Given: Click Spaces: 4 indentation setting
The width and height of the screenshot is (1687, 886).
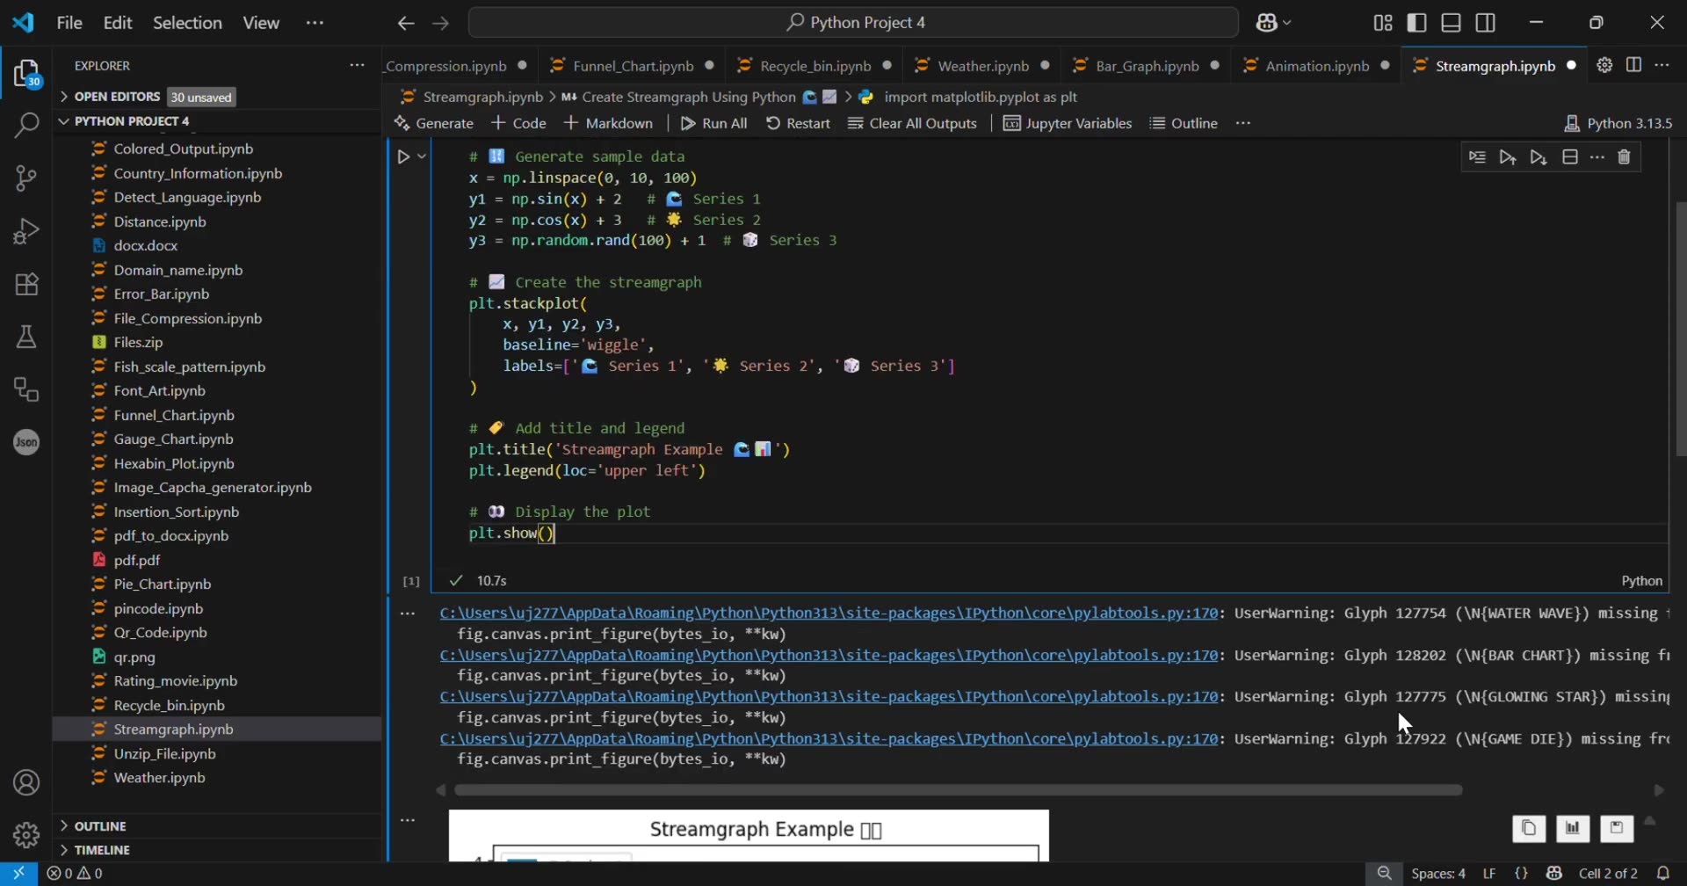Looking at the screenshot, I should pyautogui.click(x=1438, y=874).
